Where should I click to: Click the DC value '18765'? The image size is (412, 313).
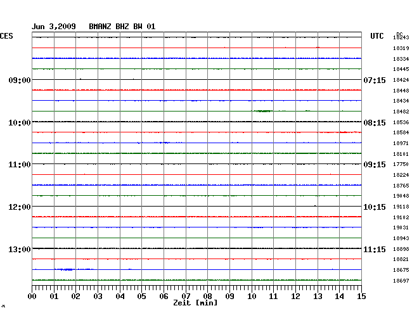[x=401, y=186]
